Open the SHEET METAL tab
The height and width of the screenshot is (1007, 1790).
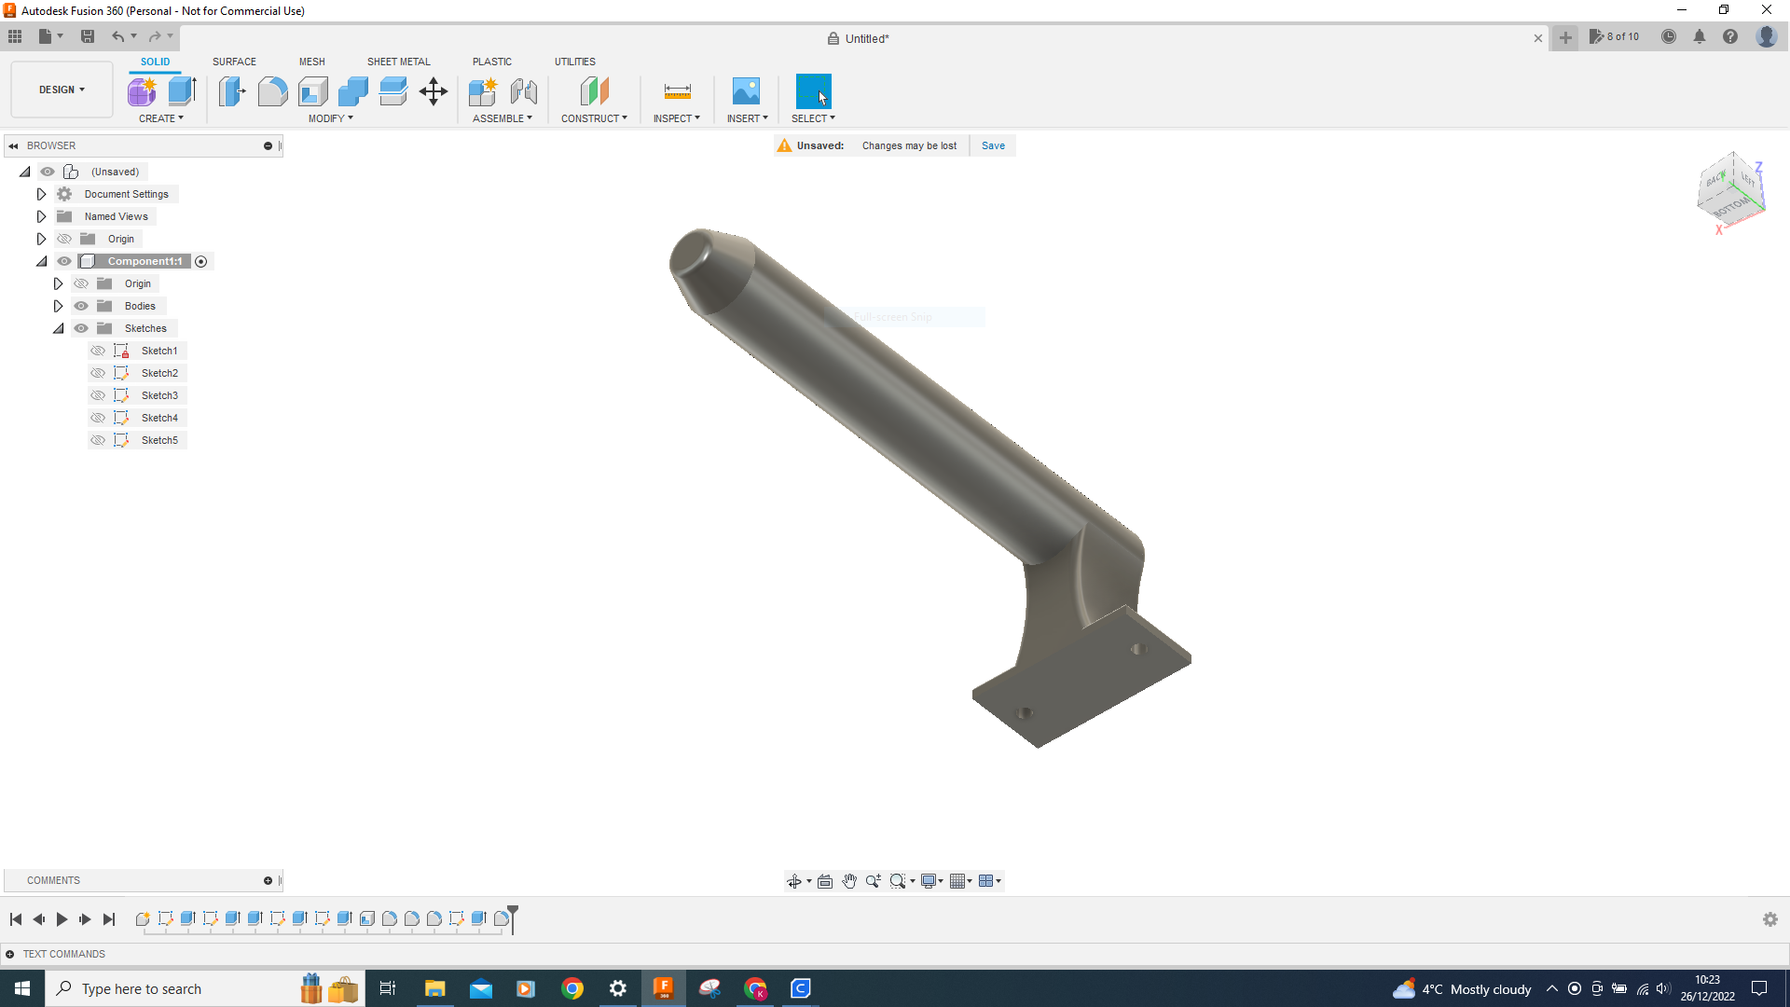pyautogui.click(x=398, y=62)
